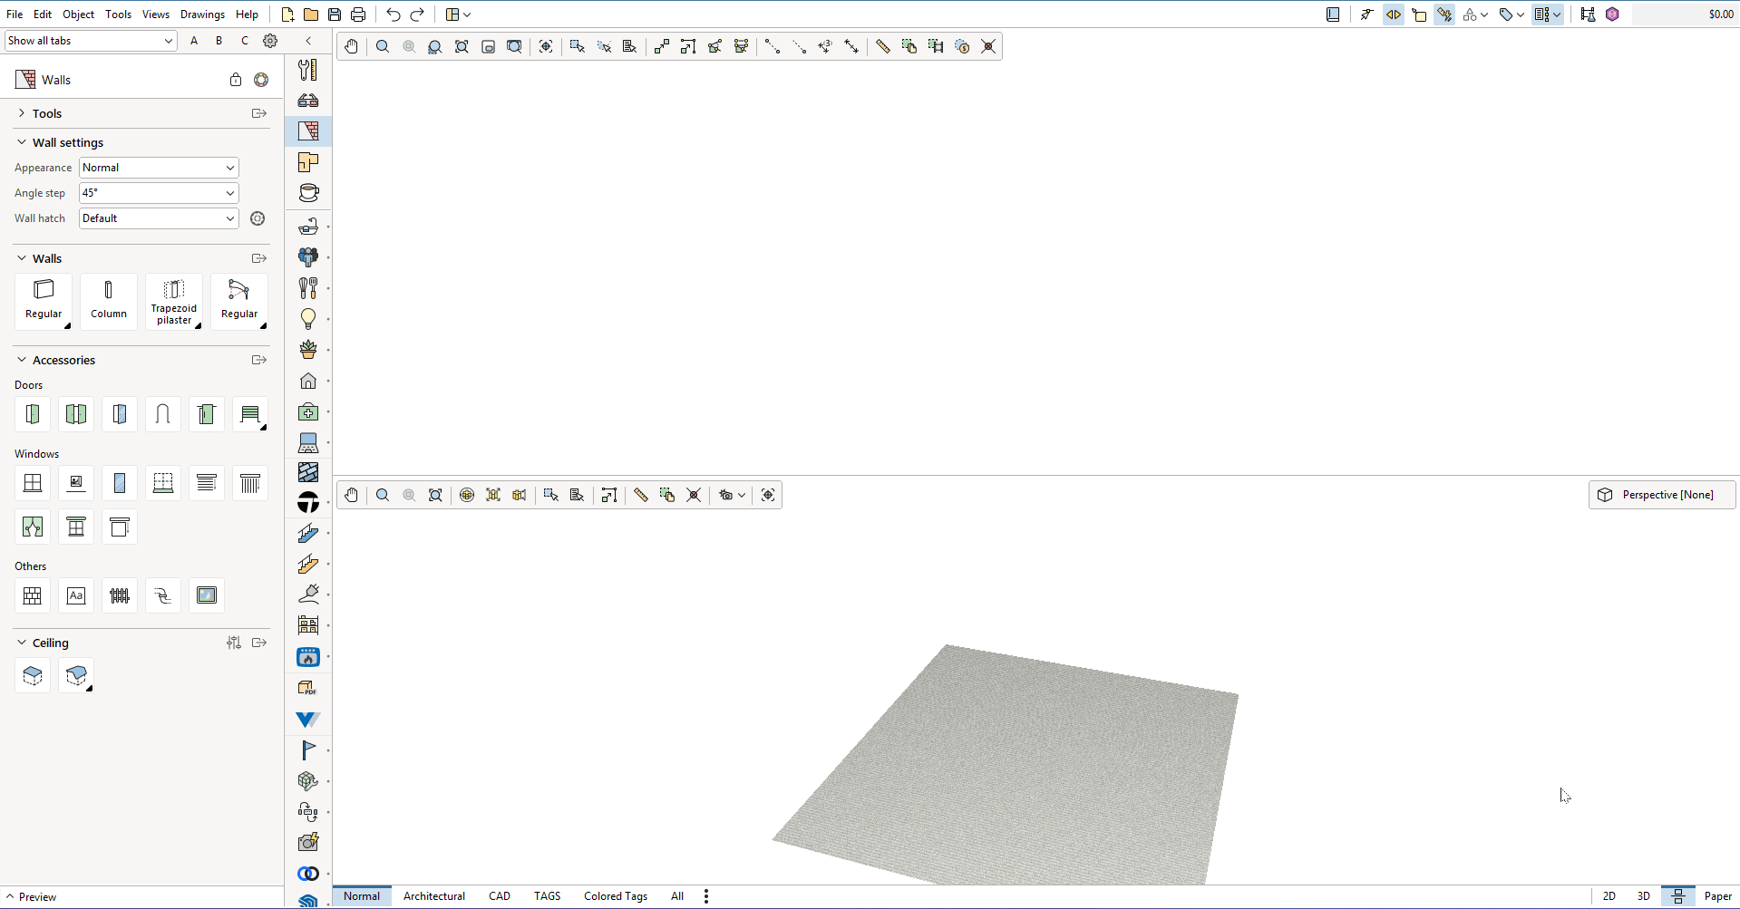Screen dimensions: 1740x909
Task: Open the Help menu
Action: [x=247, y=15]
